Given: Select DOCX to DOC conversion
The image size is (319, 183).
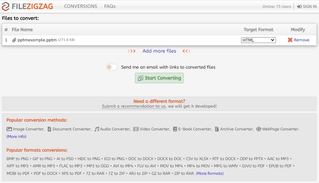Looking at the screenshot, I should click(169, 159).
